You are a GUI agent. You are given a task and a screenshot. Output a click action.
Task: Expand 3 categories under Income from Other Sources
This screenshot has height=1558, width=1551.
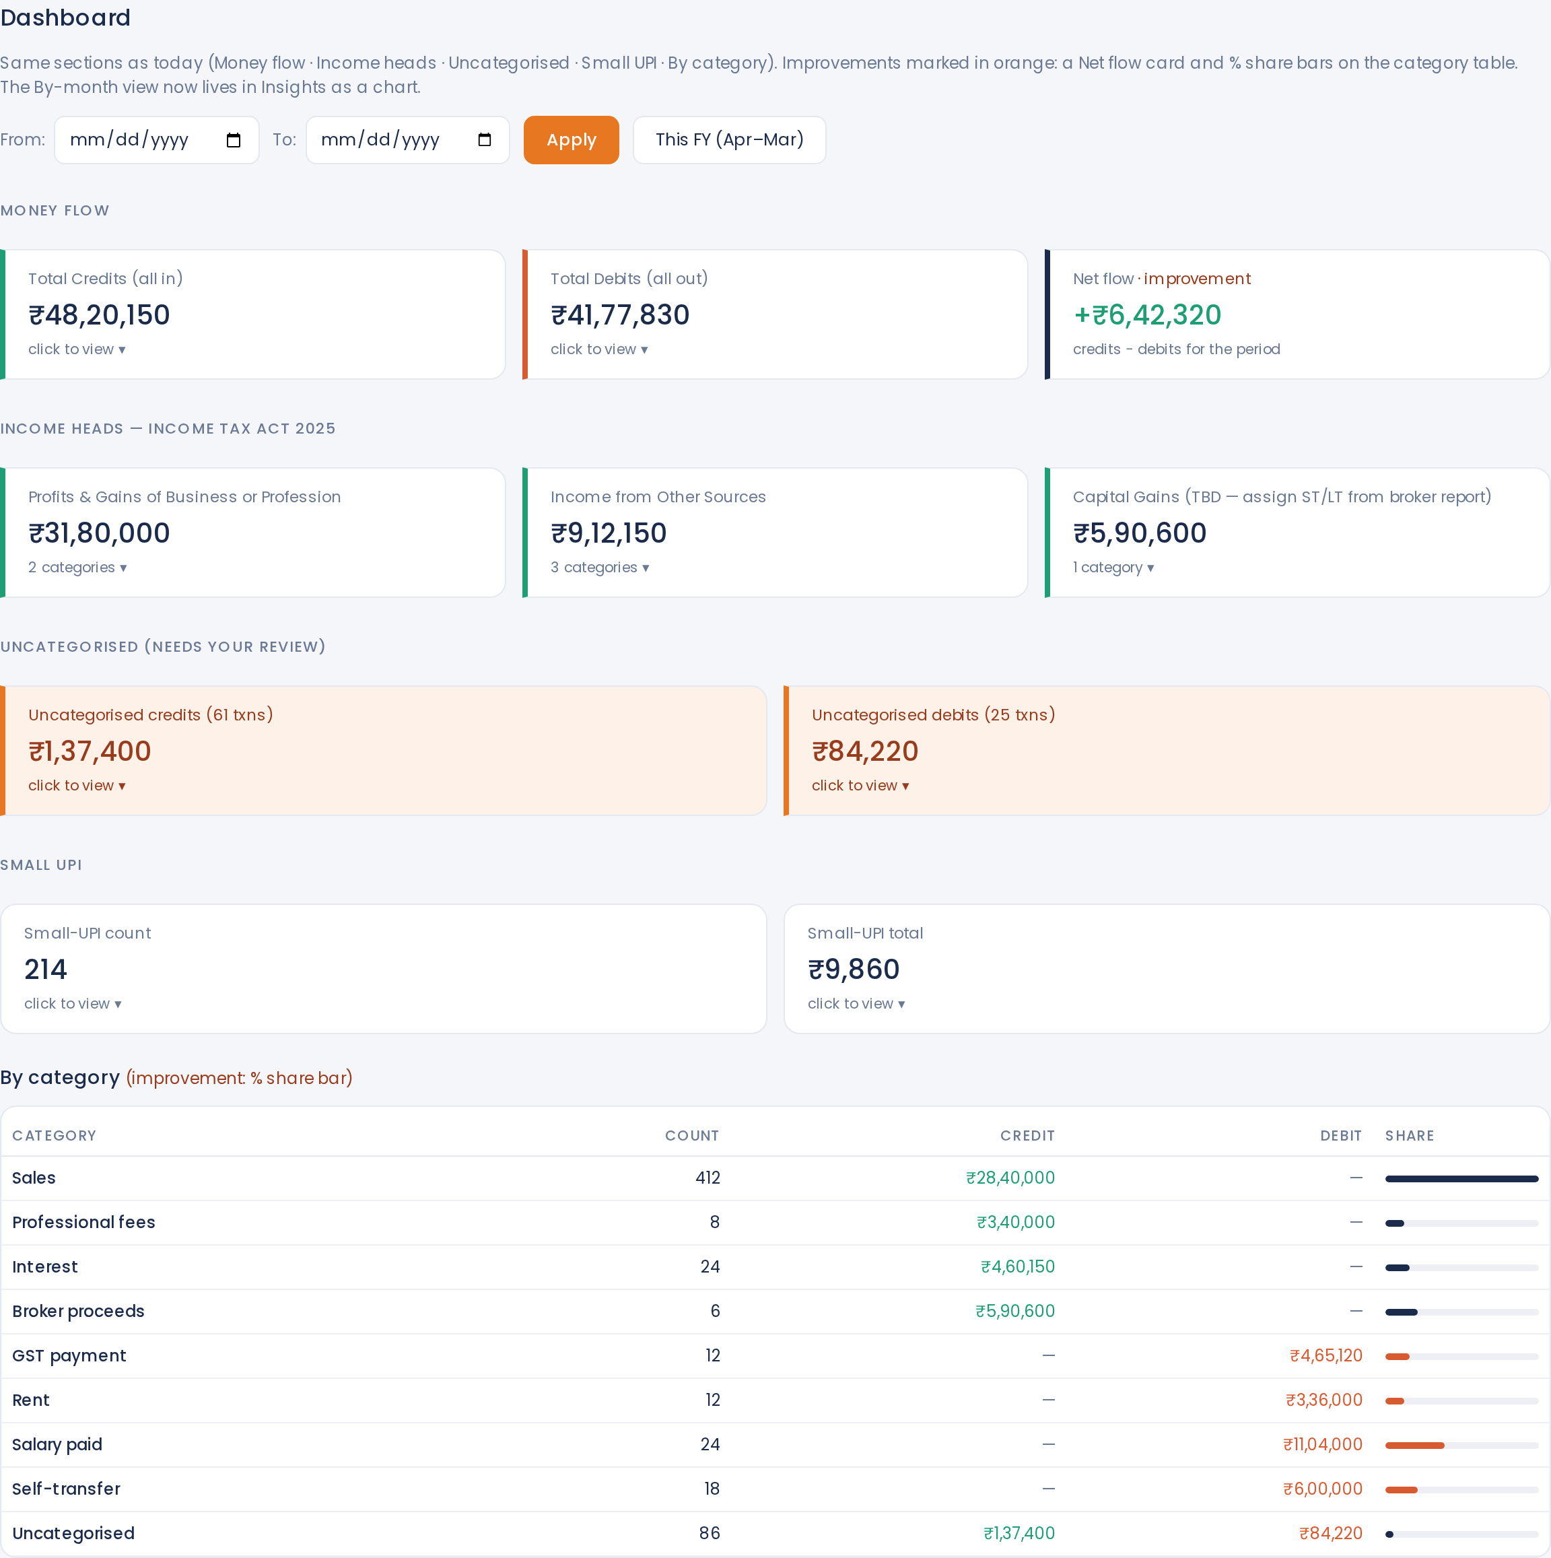point(600,568)
